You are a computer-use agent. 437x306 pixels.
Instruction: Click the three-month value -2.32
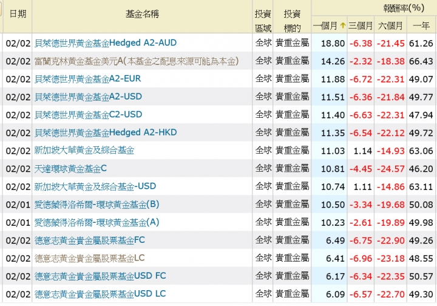pyautogui.click(x=361, y=61)
